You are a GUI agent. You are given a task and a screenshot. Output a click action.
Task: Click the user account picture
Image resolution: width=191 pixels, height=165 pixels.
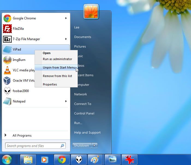pos(91,12)
